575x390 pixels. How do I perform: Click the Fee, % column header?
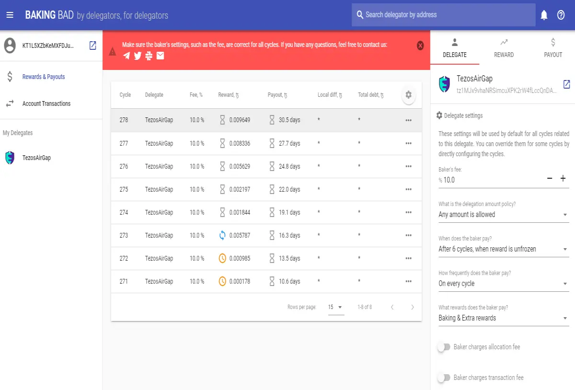pyautogui.click(x=196, y=95)
